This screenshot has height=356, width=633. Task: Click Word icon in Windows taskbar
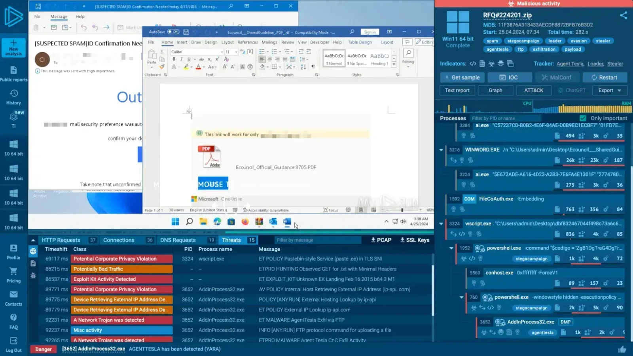pos(287,222)
